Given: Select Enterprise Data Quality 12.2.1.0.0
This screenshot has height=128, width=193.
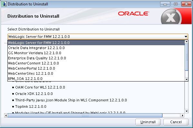Looking at the screenshot, I should 96,58.
